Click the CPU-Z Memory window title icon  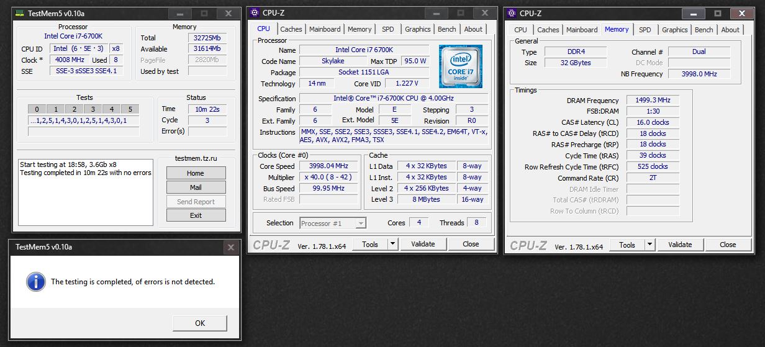512,13
